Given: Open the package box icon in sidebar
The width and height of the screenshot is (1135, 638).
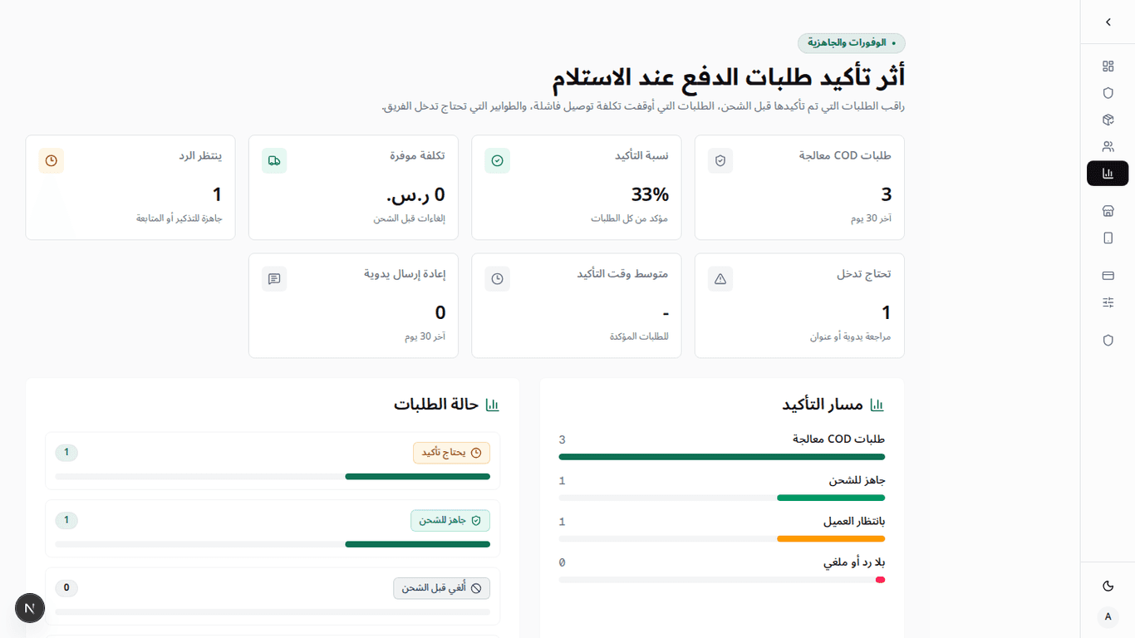Looking at the screenshot, I should (x=1108, y=120).
